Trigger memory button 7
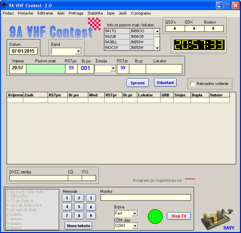The height and width of the screenshot is (233, 241). [x=67, y=216]
